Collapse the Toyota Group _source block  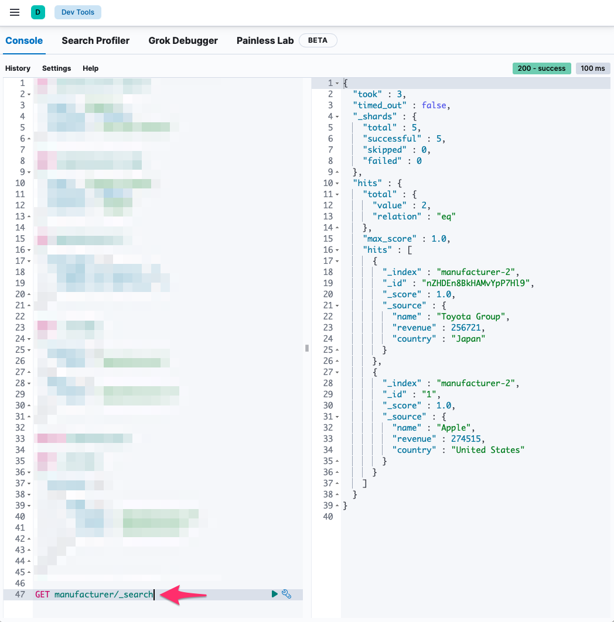337,305
